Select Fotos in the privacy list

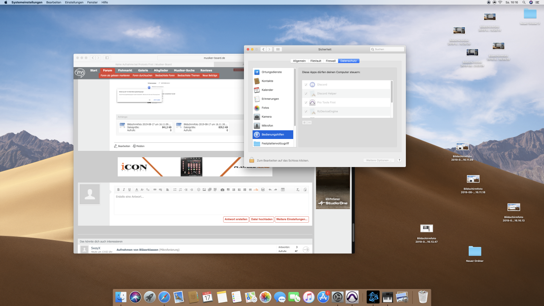[273, 108]
